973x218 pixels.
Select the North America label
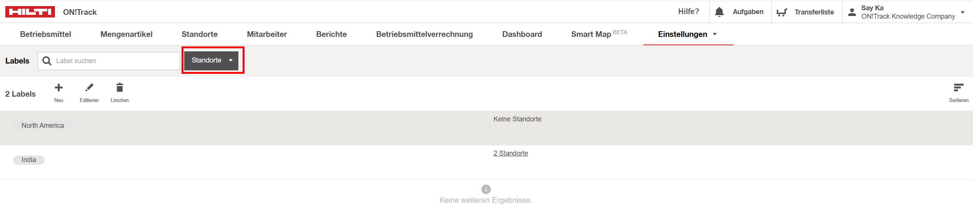(x=43, y=126)
